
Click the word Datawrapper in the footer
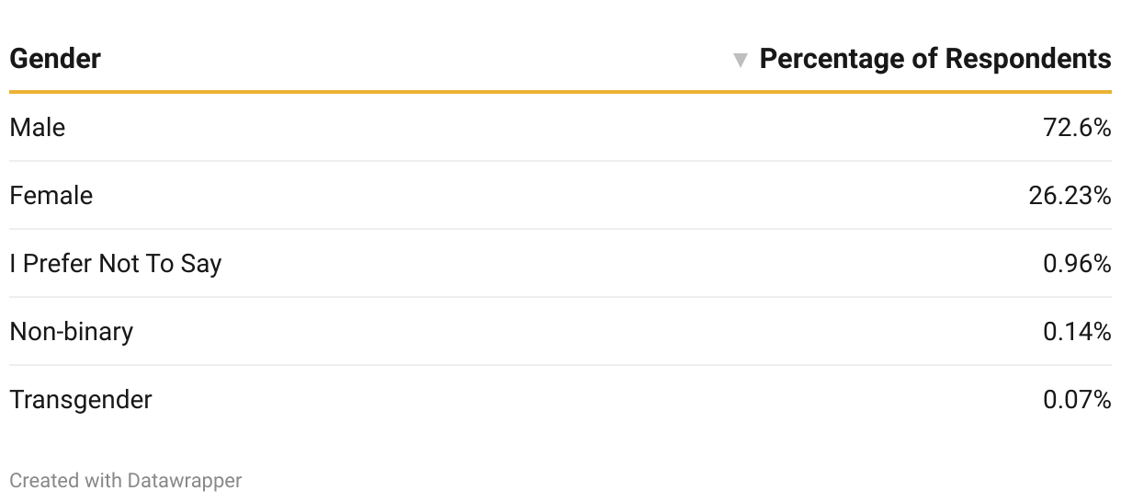click(185, 480)
